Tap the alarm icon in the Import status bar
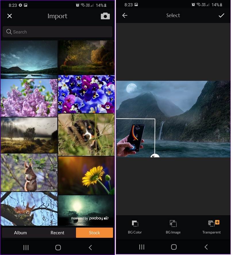Screen dimensions: 233x255 click(x=78, y=5)
